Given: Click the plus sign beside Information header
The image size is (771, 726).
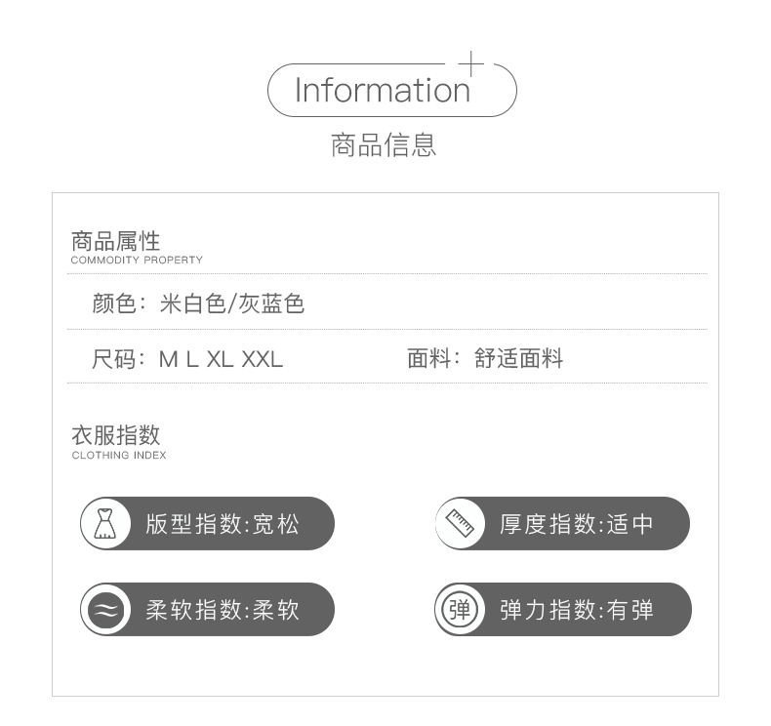Looking at the screenshot, I should click(x=471, y=63).
